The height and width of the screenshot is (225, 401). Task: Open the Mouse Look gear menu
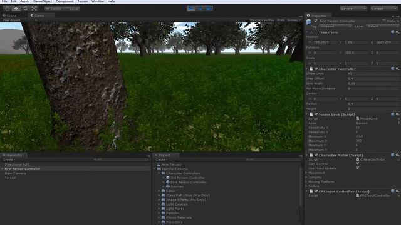coord(397,114)
